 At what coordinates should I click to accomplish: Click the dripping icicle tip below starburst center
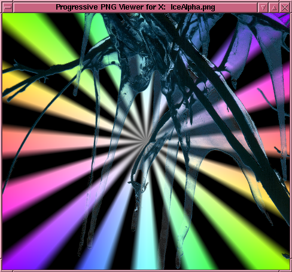136,209
